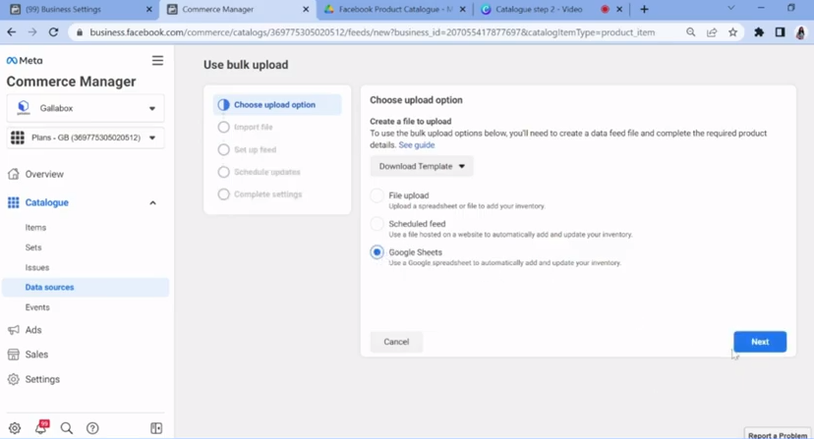Click the Cancel button
The height and width of the screenshot is (439, 814).
pos(396,342)
